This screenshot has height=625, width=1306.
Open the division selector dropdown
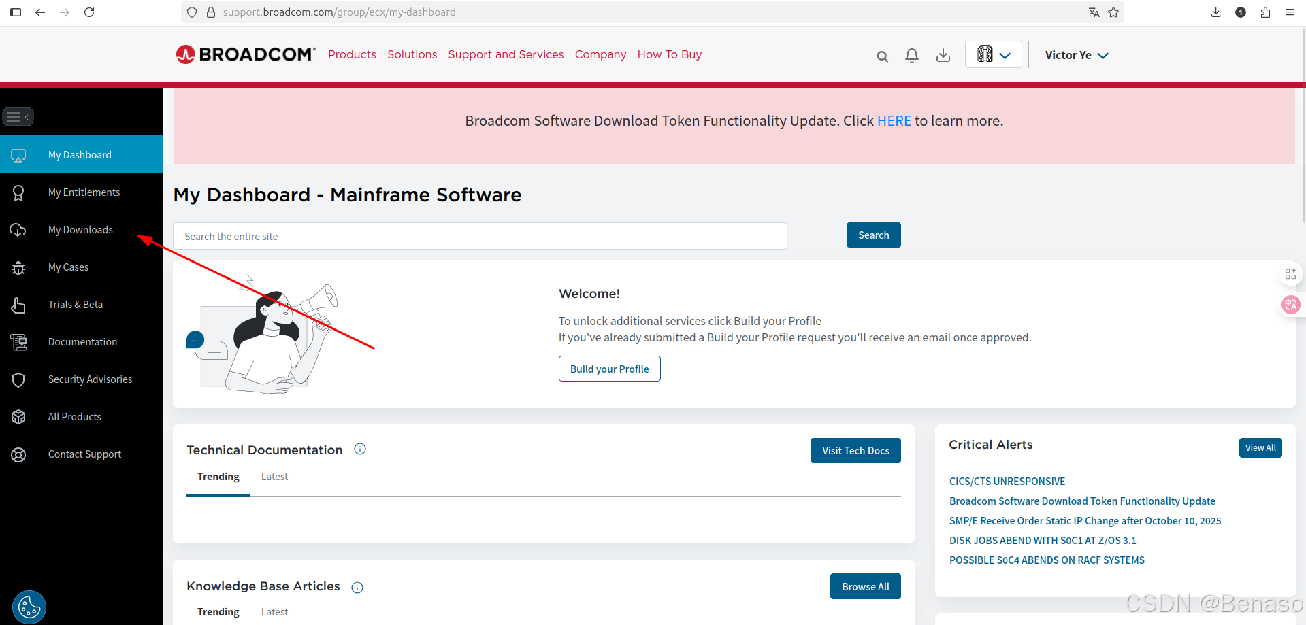coord(994,54)
